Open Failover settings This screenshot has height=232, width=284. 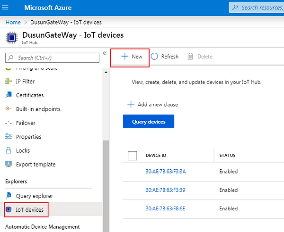coord(26,123)
